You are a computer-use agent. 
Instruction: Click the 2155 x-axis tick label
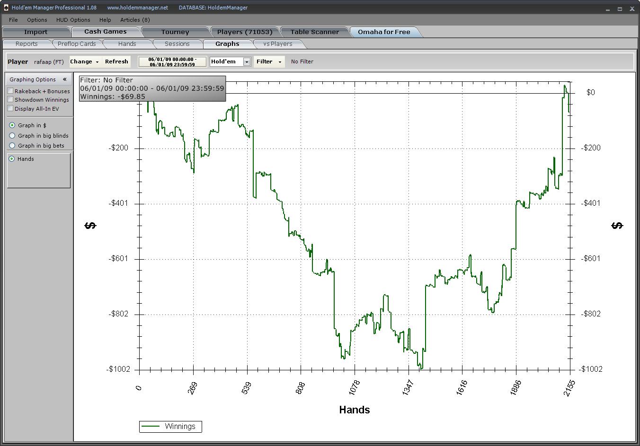pos(569,388)
